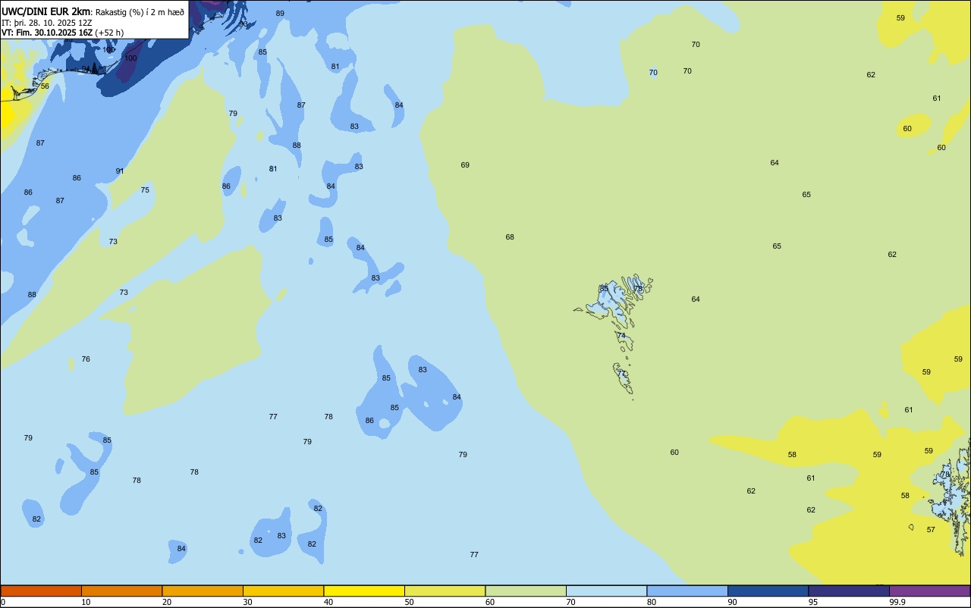The height and width of the screenshot is (608, 971).
Task: Click the '(+52 h)' forecast offset text
Action: point(109,33)
